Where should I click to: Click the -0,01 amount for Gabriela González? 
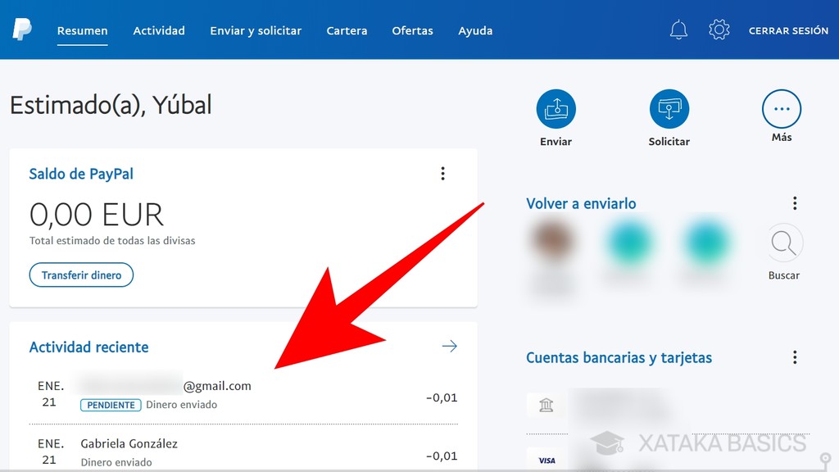tap(442, 456)
